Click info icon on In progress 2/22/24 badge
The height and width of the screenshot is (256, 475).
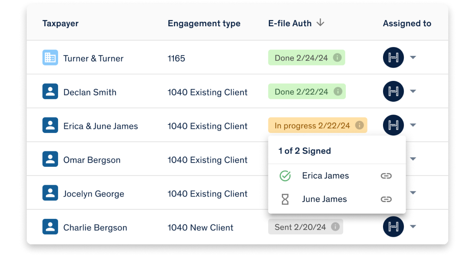pos(359,125)
